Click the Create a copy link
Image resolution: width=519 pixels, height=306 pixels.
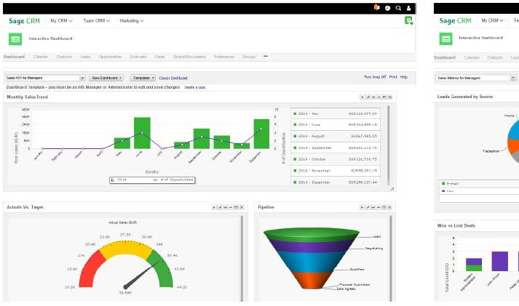click(x=195, y=87)
